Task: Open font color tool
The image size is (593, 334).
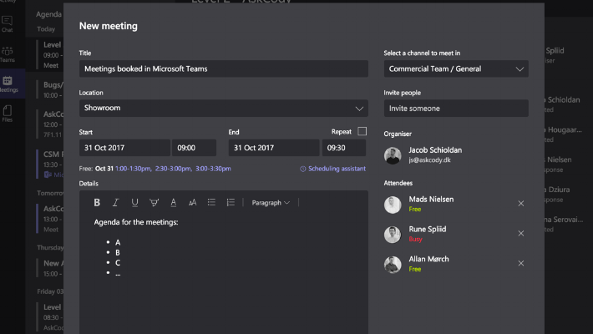Action: click(173, 203)
